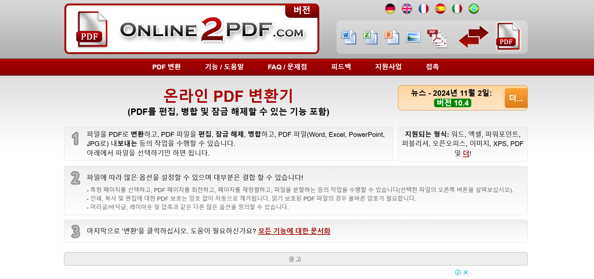Click the Word document icon

pyautogui.click(x=349, y=37)
